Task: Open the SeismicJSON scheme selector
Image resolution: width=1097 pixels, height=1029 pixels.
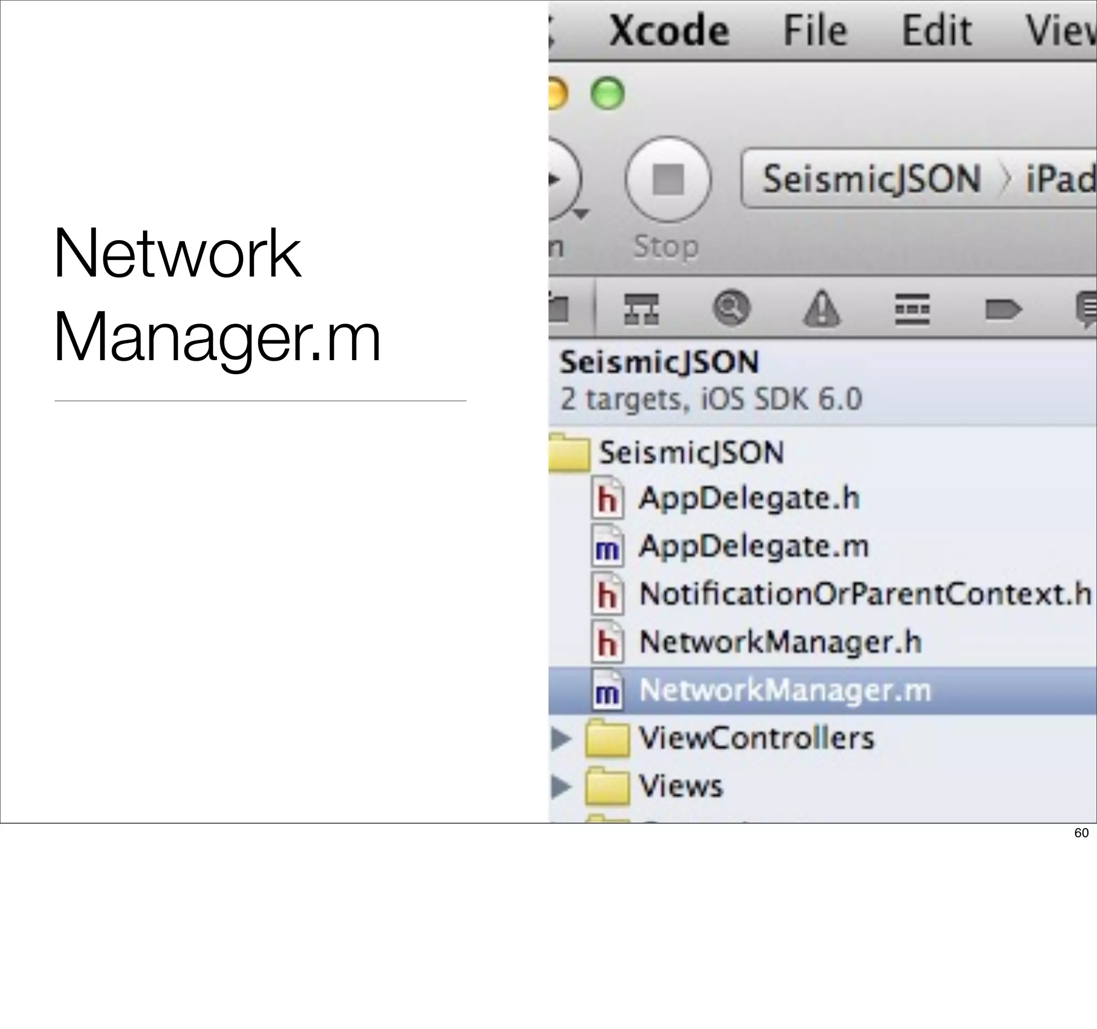Action: coord(871,179)
